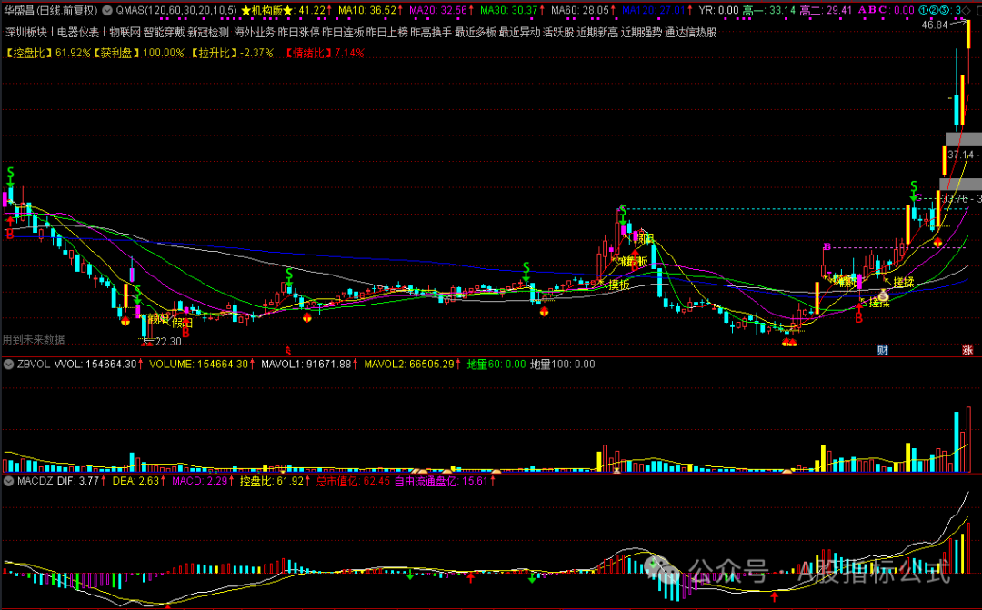Collapse the MACDZ indicator panel chevron
Viewport: 982px width, 610px height.
9,481
